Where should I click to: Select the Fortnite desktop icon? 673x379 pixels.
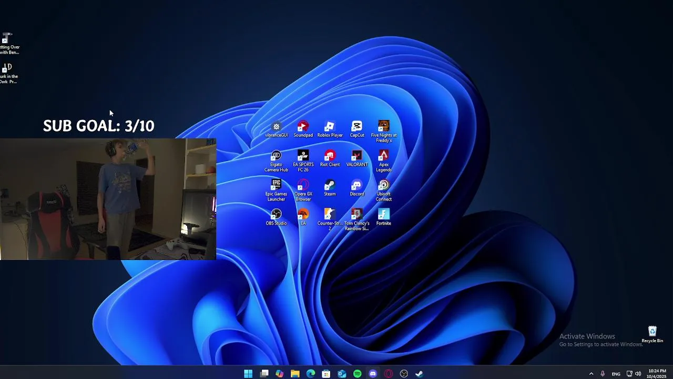[384, 218]
